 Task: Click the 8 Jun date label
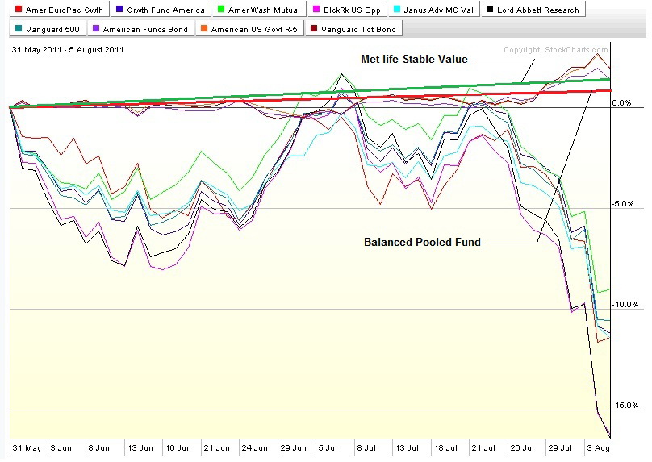(x=99, y=448)
